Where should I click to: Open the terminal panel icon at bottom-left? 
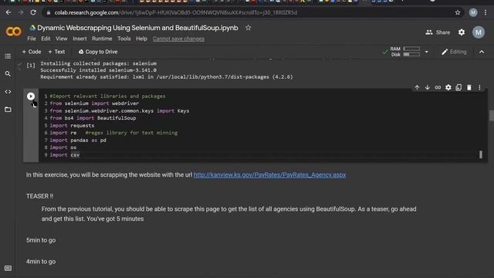point(8,268)
